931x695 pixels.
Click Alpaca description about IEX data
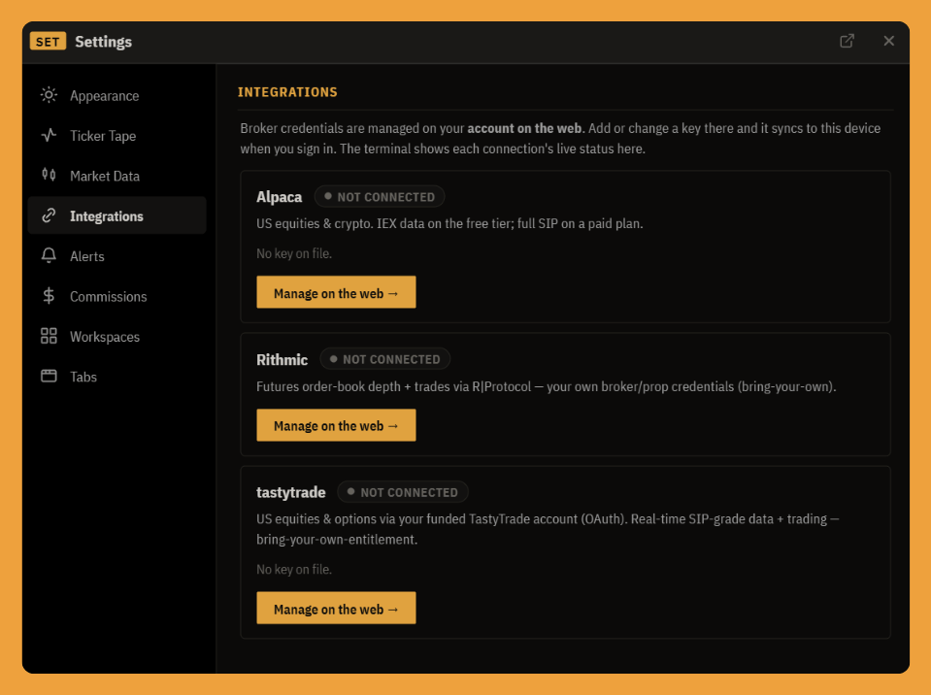pos(449,224)
